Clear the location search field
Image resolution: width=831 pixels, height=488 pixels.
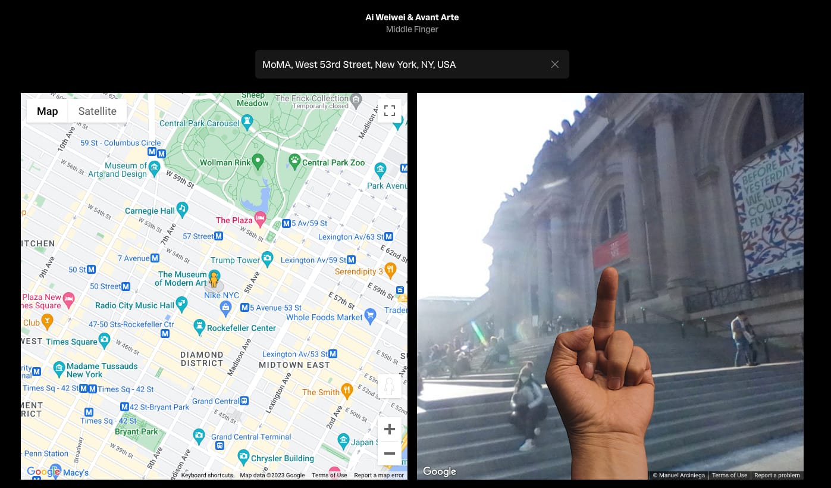554,64
